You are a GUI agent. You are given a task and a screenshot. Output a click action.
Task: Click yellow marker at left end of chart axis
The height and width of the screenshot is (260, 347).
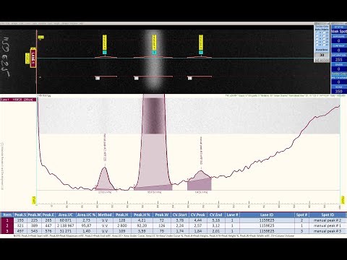34,200
